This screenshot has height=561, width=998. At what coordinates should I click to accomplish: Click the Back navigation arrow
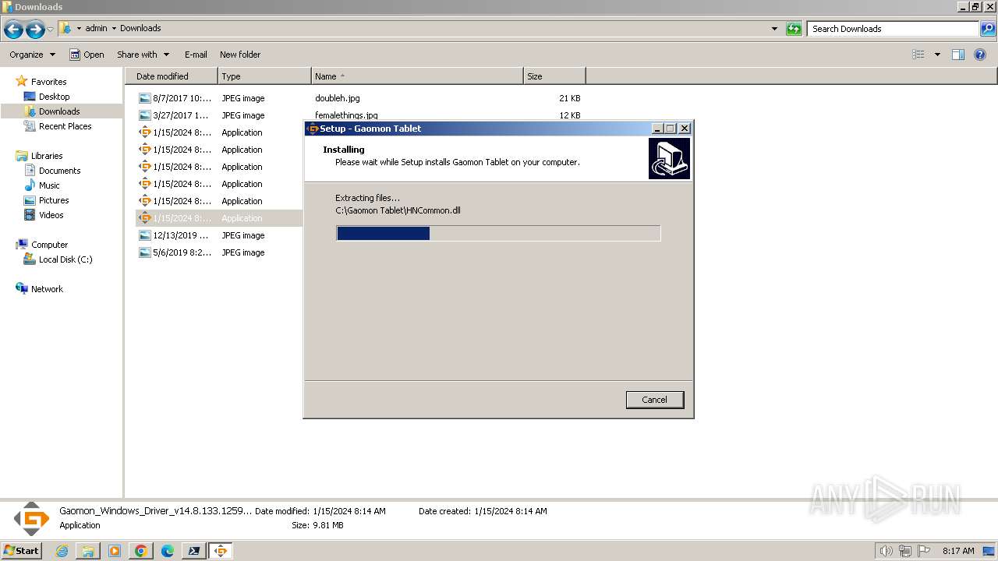coord(13,30)
